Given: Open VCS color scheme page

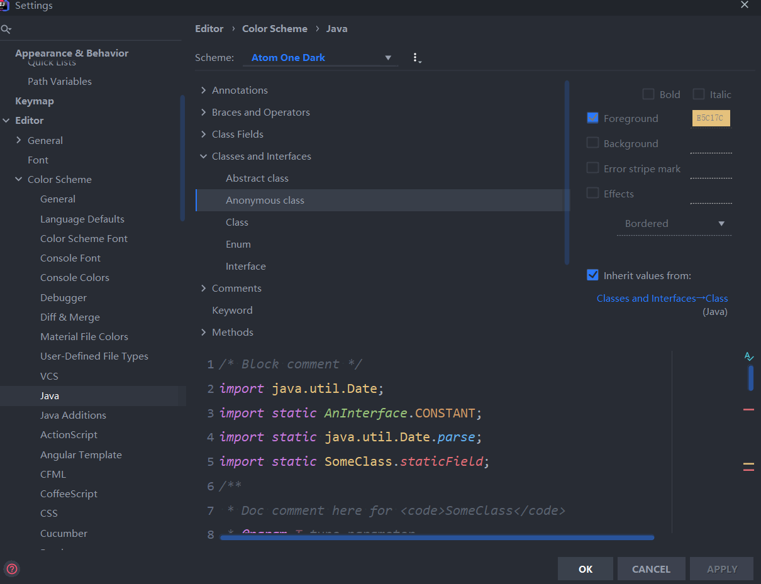Looking at the screenshot, I should pos(49,377).
